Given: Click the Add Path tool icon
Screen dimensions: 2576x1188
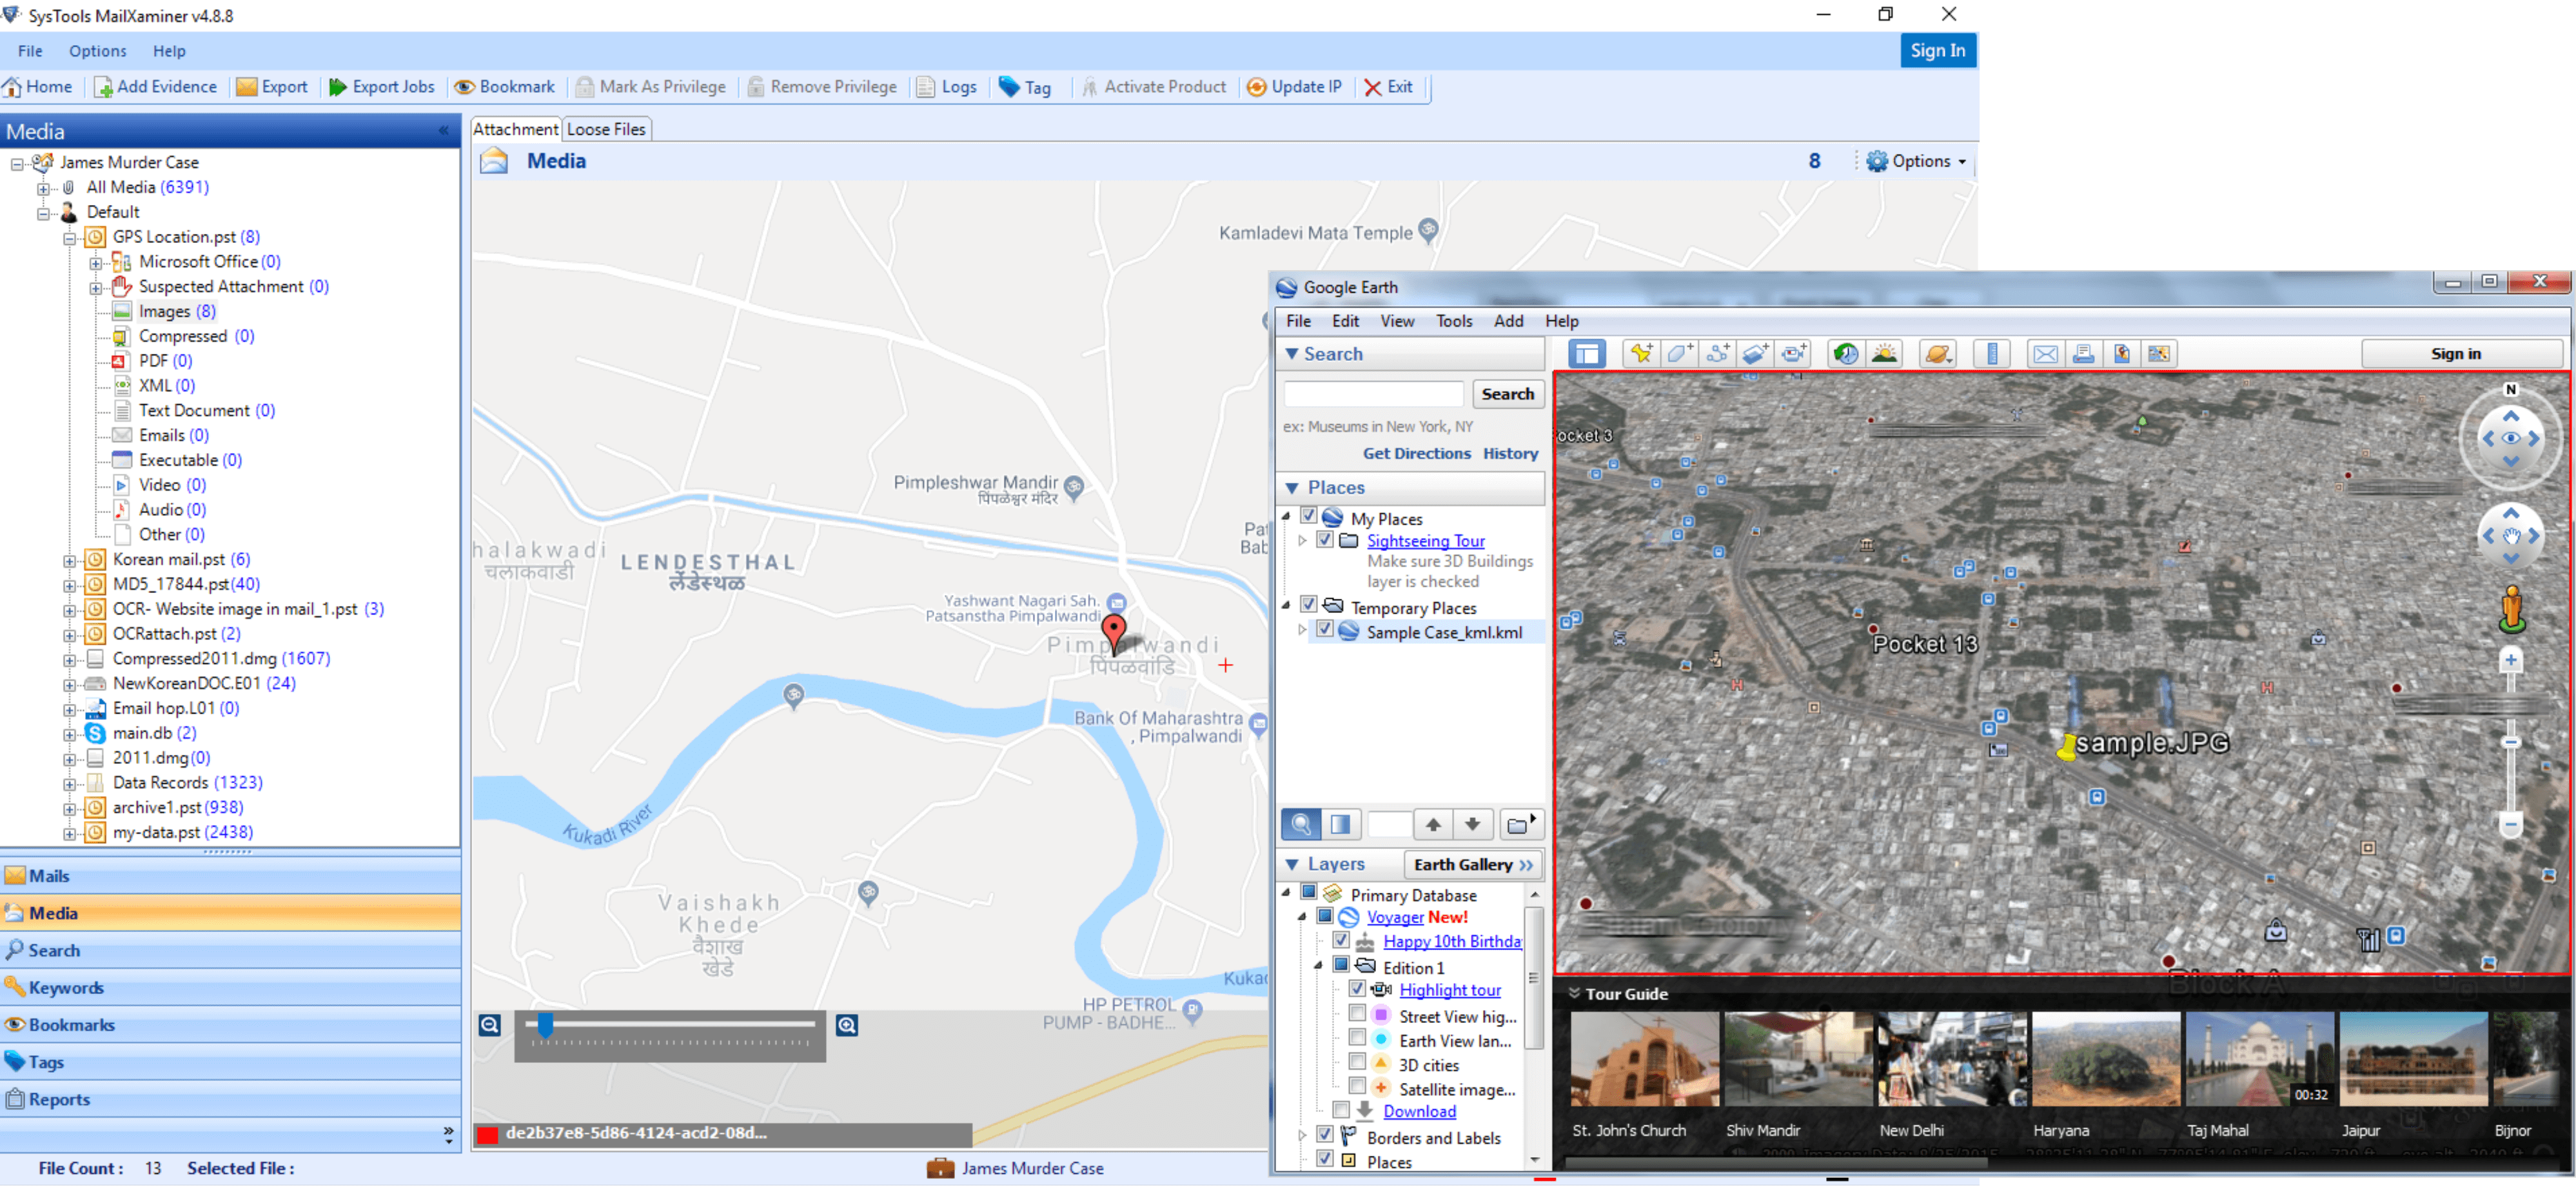Looking at the screenshot, I should 1718,353.
